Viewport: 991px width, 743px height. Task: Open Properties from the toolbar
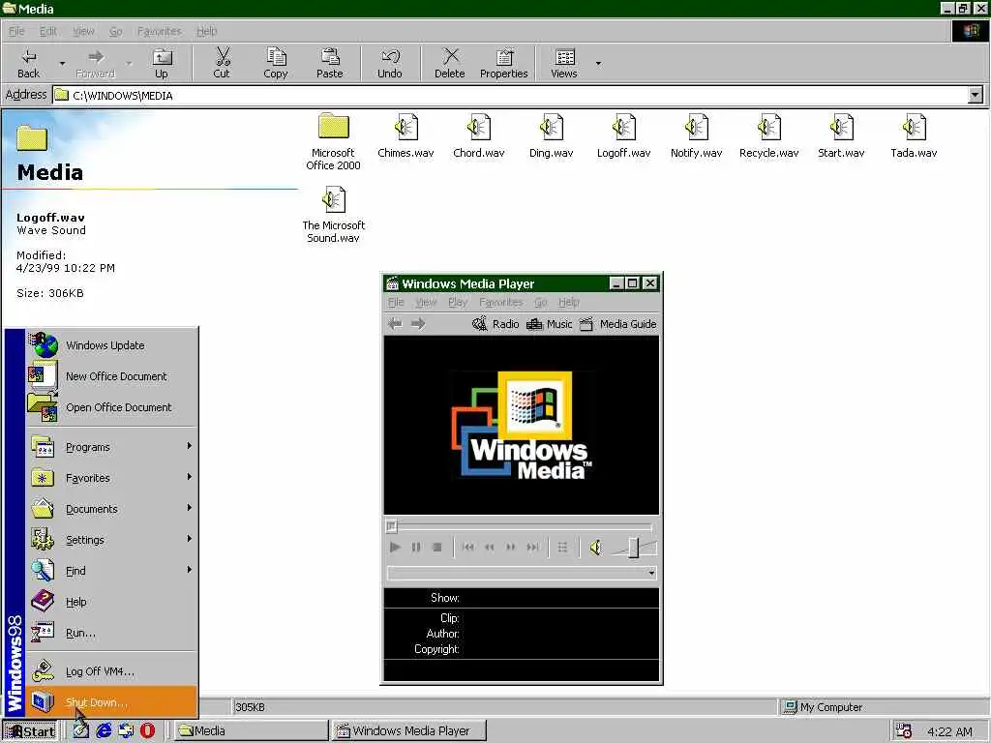click(x=503, y=63)
